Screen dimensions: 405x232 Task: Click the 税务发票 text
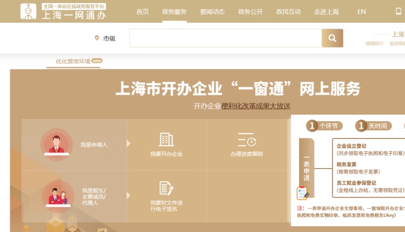tap(346, 164)
